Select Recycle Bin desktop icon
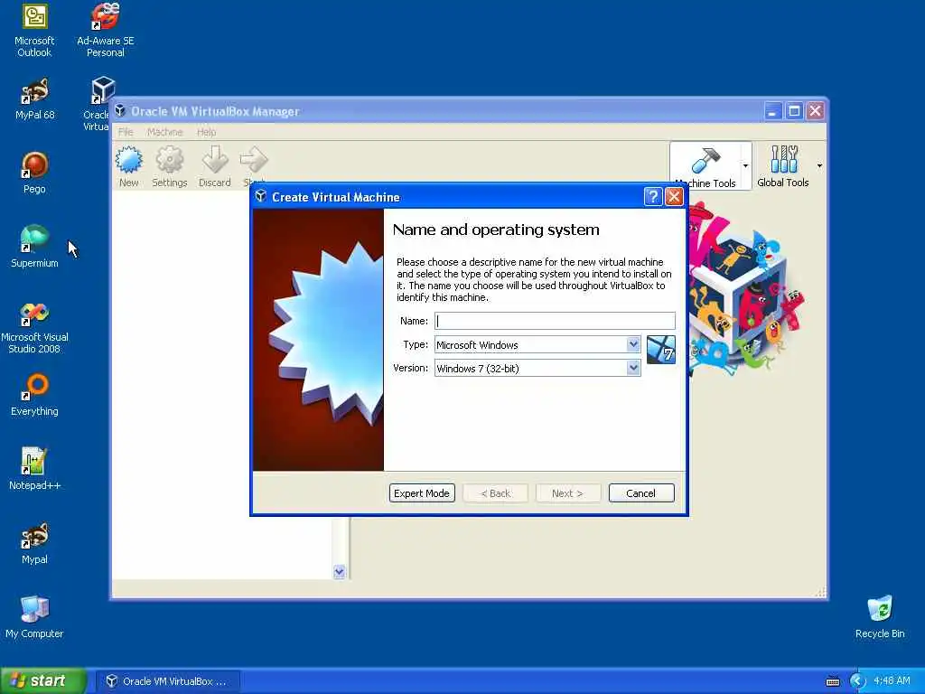This screenshot has width=925, height=694. 880,617
